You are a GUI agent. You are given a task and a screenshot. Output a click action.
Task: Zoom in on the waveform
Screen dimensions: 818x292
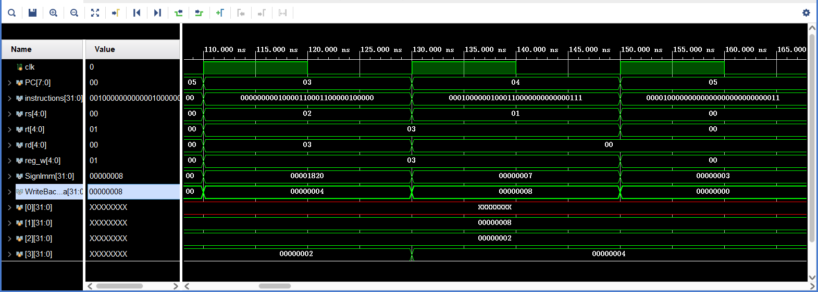click(53, 12)
